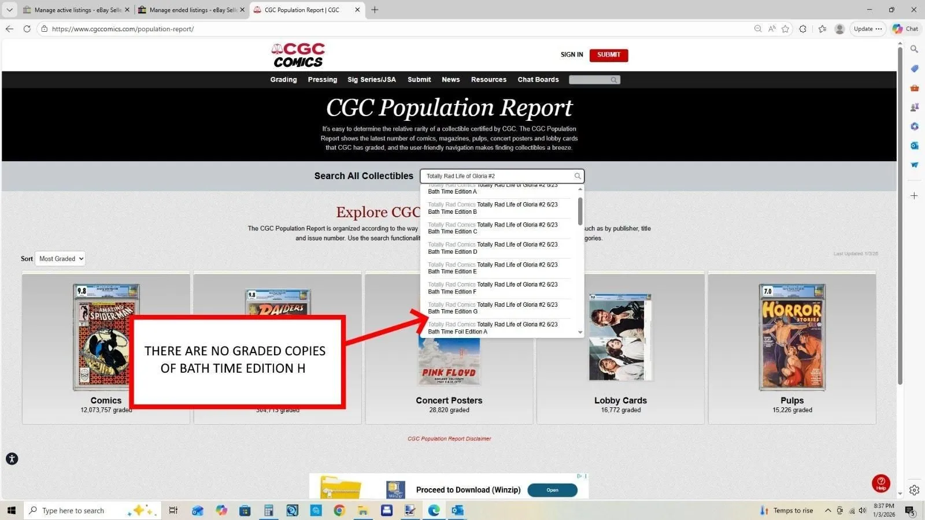Switch to 'Manage ended listings' tab
Viewport: 925px width, 520px height.
(192, 10)
